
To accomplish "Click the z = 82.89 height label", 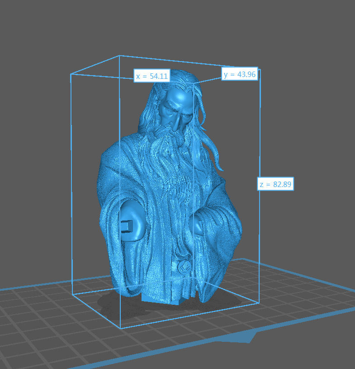I will click(276, 184).
